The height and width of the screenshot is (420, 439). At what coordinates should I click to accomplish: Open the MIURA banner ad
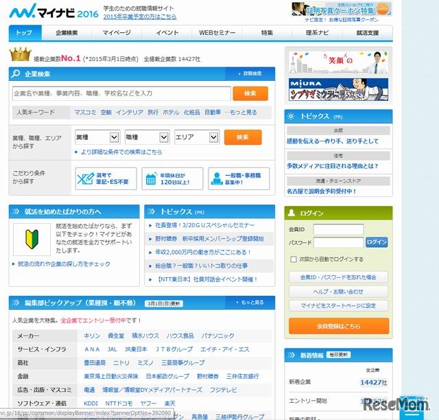(x=338, y=90)
